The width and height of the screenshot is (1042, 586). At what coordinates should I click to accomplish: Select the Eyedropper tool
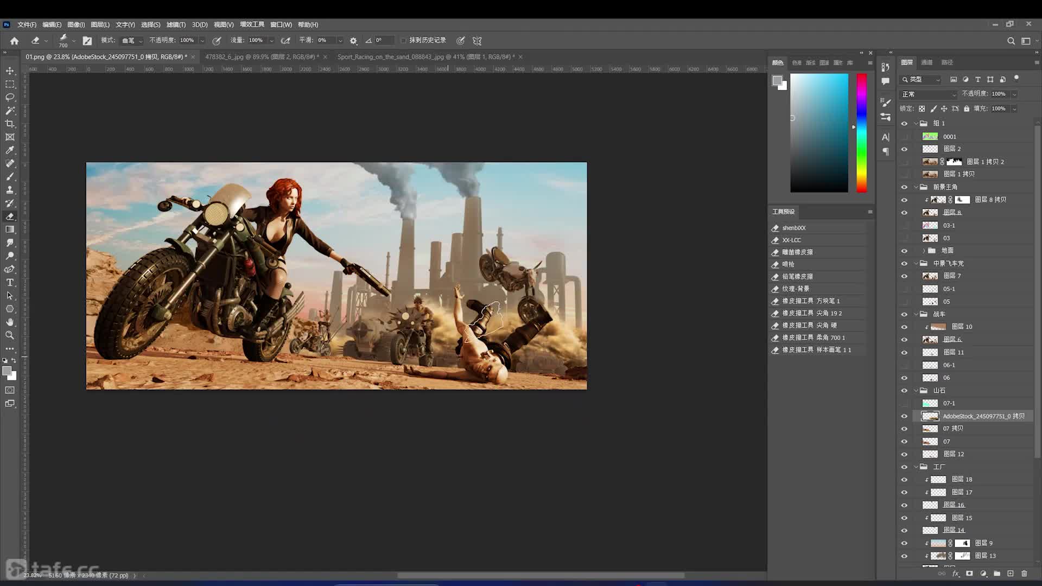10,150
